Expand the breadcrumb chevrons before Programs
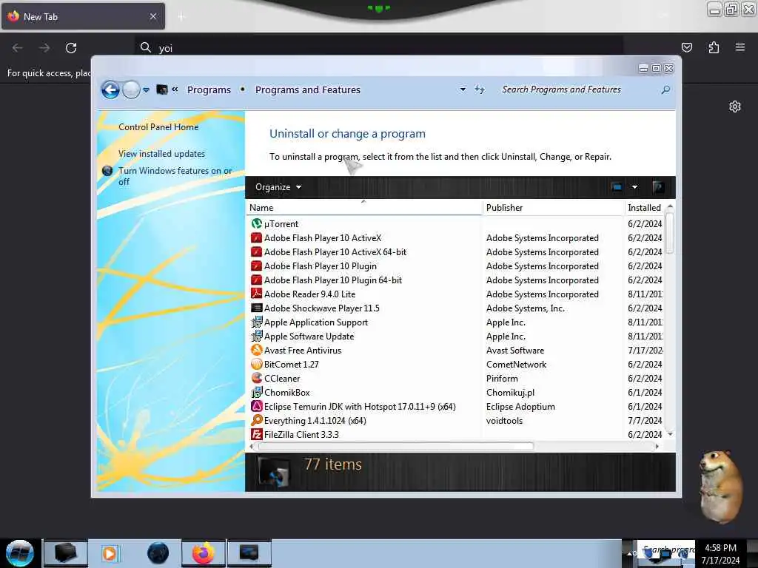This screenshot has height=568, width=758. tap(175, 89)
